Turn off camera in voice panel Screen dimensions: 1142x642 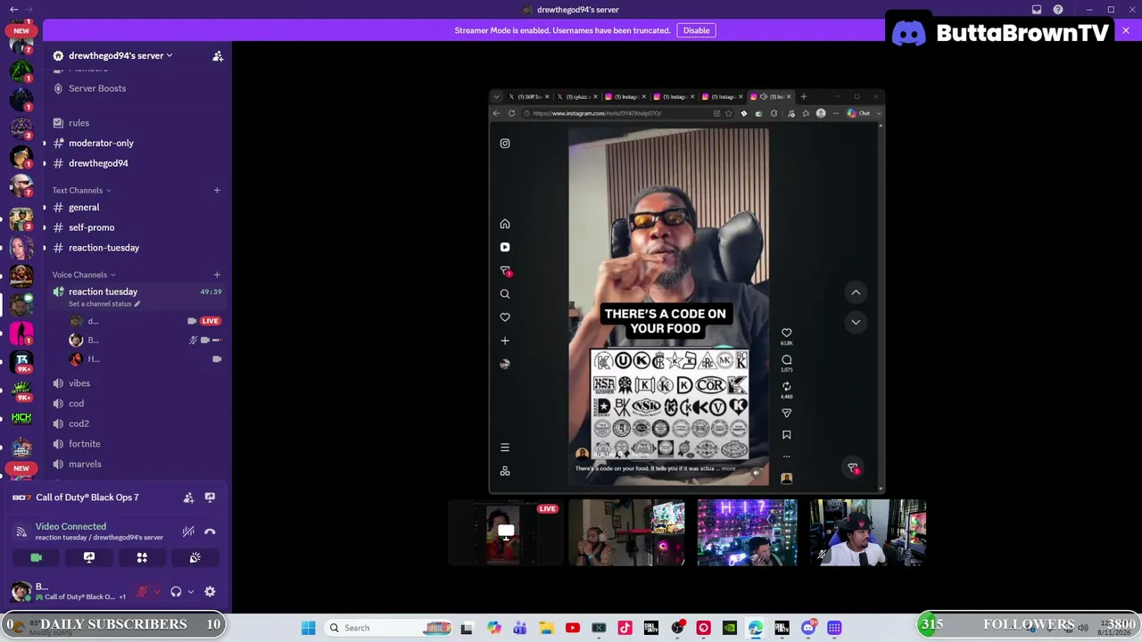pyautogui.click(x=36, y=557)
